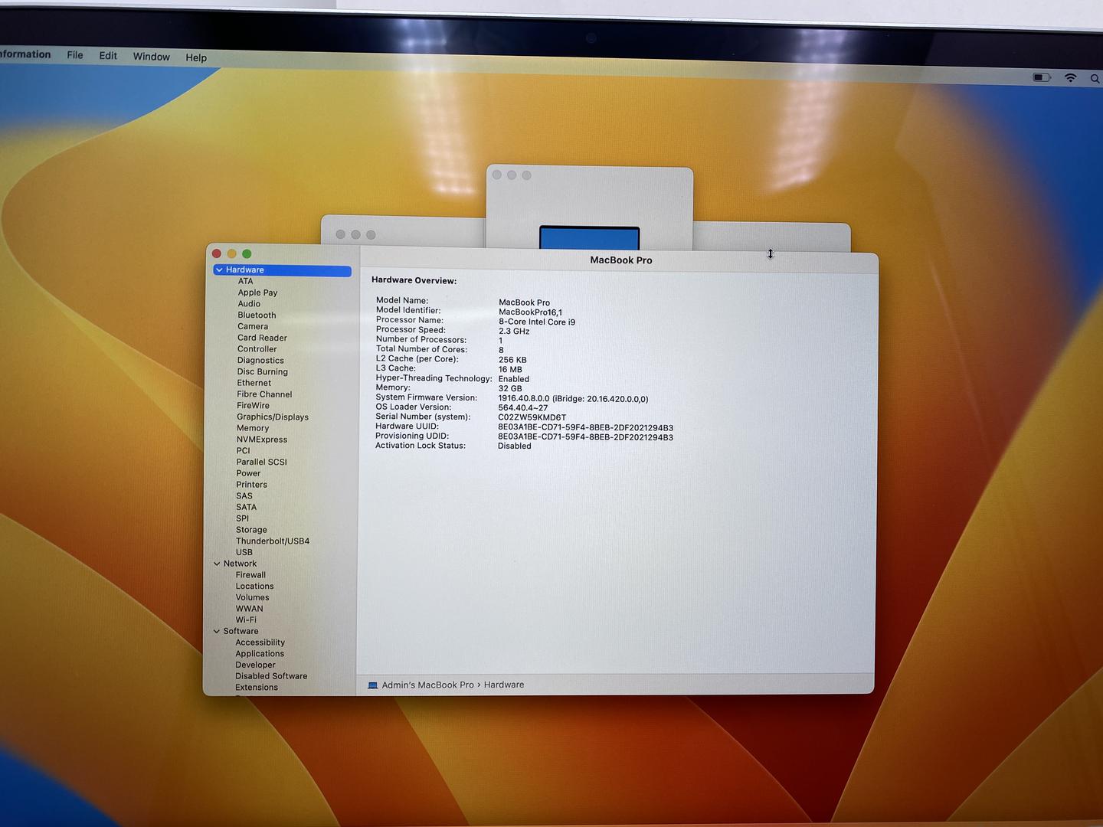
Task: Select Power in the sidebar
Action: [248, 473]
